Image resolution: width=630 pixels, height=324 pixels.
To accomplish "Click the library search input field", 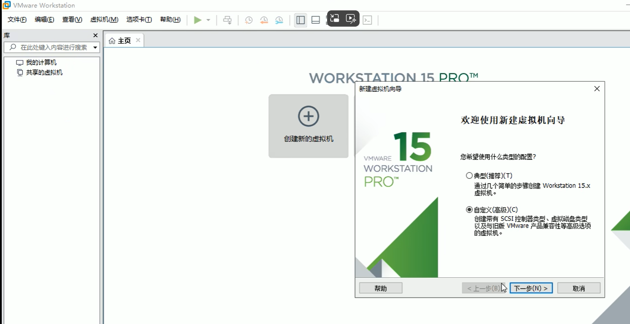I will (52, 47).
